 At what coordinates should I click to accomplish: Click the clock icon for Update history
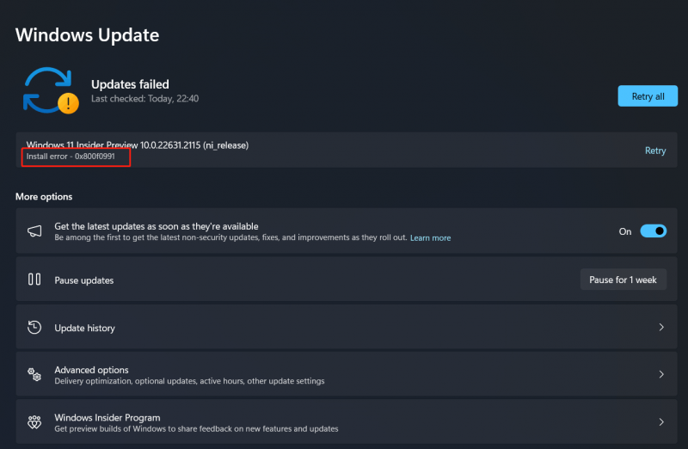click(34, 328)
